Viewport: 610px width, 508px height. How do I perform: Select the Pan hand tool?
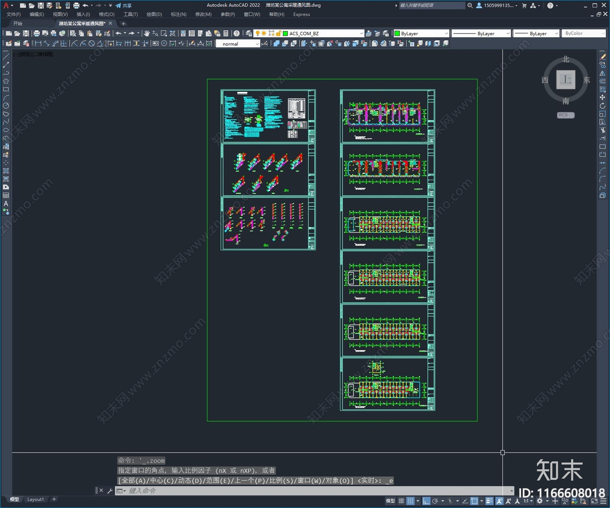coord(147,34)
